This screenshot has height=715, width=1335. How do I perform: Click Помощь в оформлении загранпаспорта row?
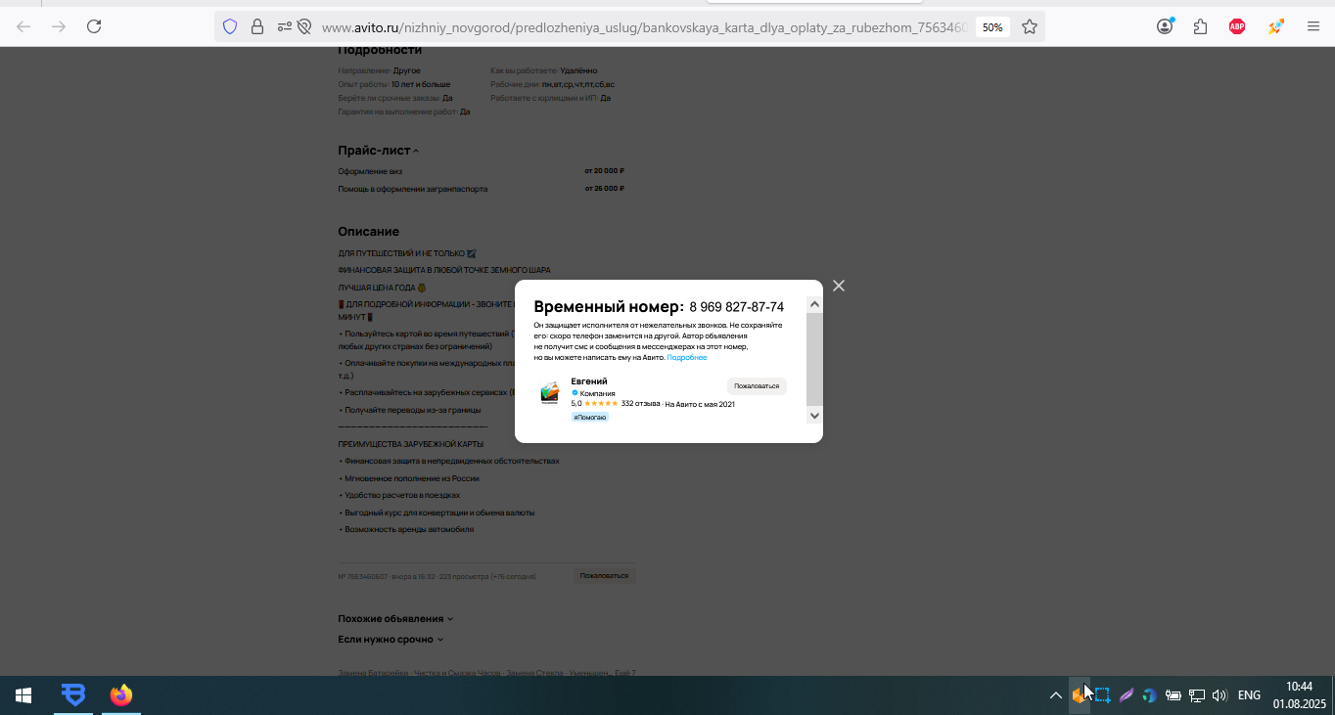(x=481, y=189)
